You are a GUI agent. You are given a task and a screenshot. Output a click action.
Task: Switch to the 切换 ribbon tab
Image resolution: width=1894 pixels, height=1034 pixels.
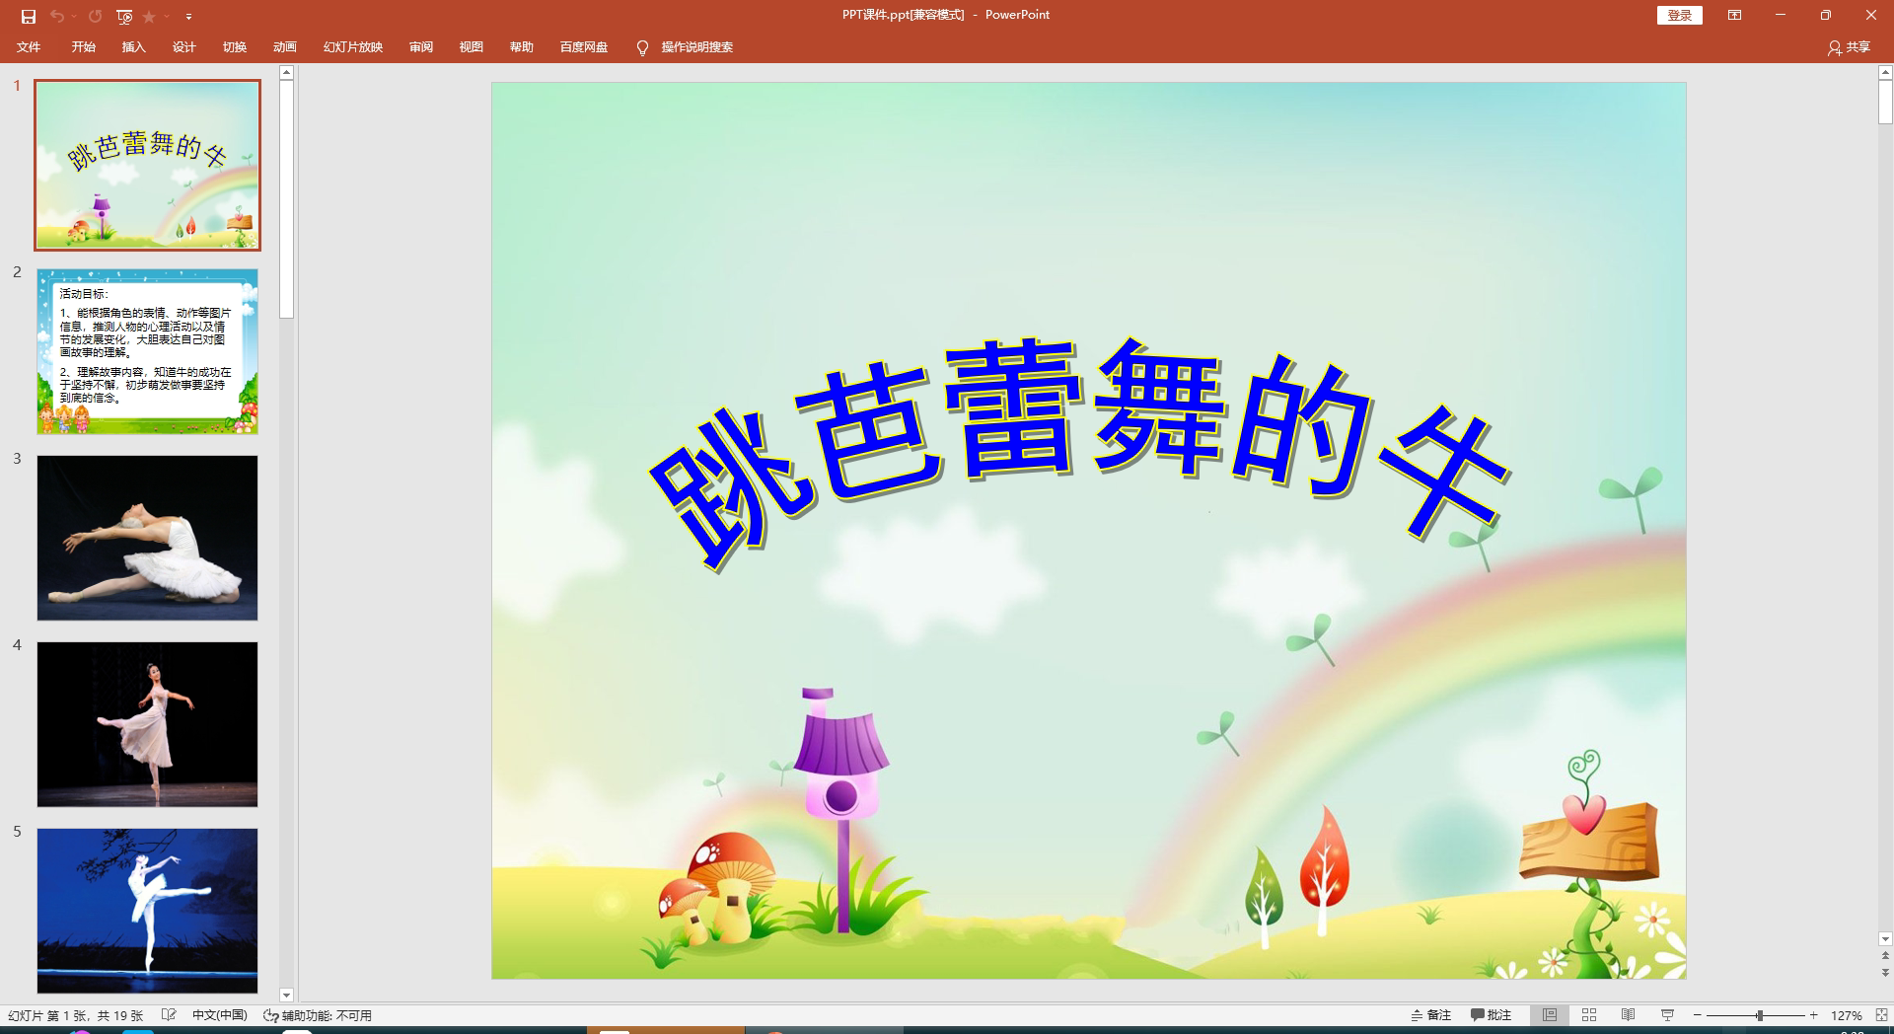[235, 46]
